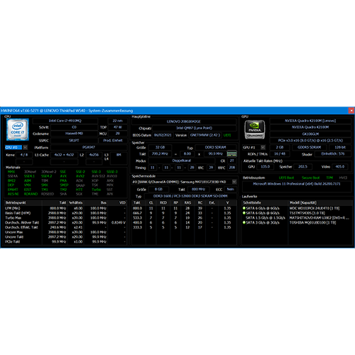This screenshot has height=355, width=355.
Task: Select the TOSHIBA MQ01UBD100 drive model
Action: [312, 222]
